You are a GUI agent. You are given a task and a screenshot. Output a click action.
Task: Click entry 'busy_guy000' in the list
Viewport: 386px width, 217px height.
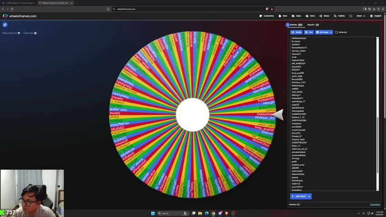(x=298, y=73)
